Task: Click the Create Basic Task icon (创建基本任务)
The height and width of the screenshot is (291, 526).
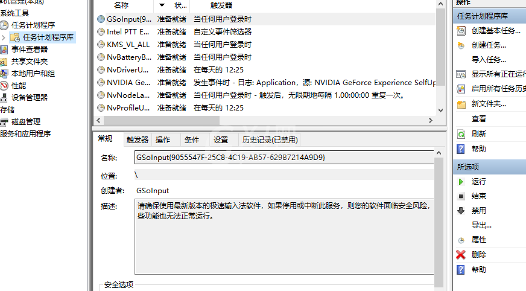Action: click(x=461, y=31)
